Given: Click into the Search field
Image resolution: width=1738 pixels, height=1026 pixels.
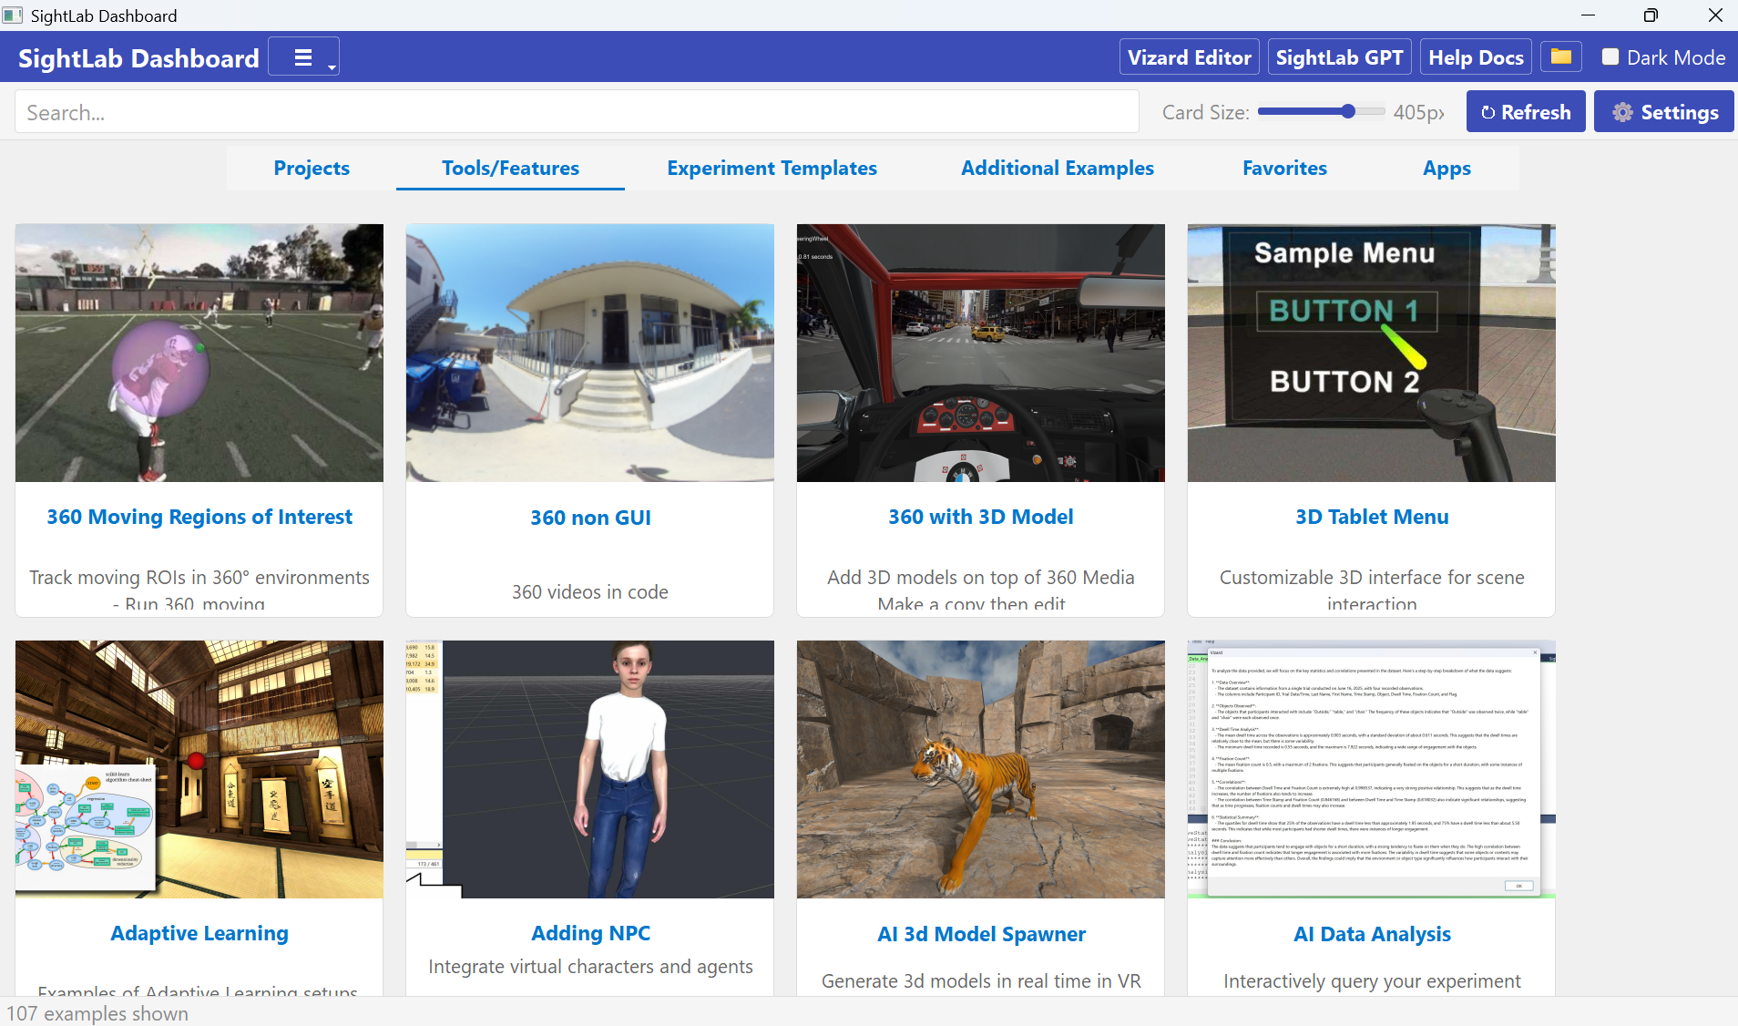Looking at the screenshot, I should click(576, 112).
